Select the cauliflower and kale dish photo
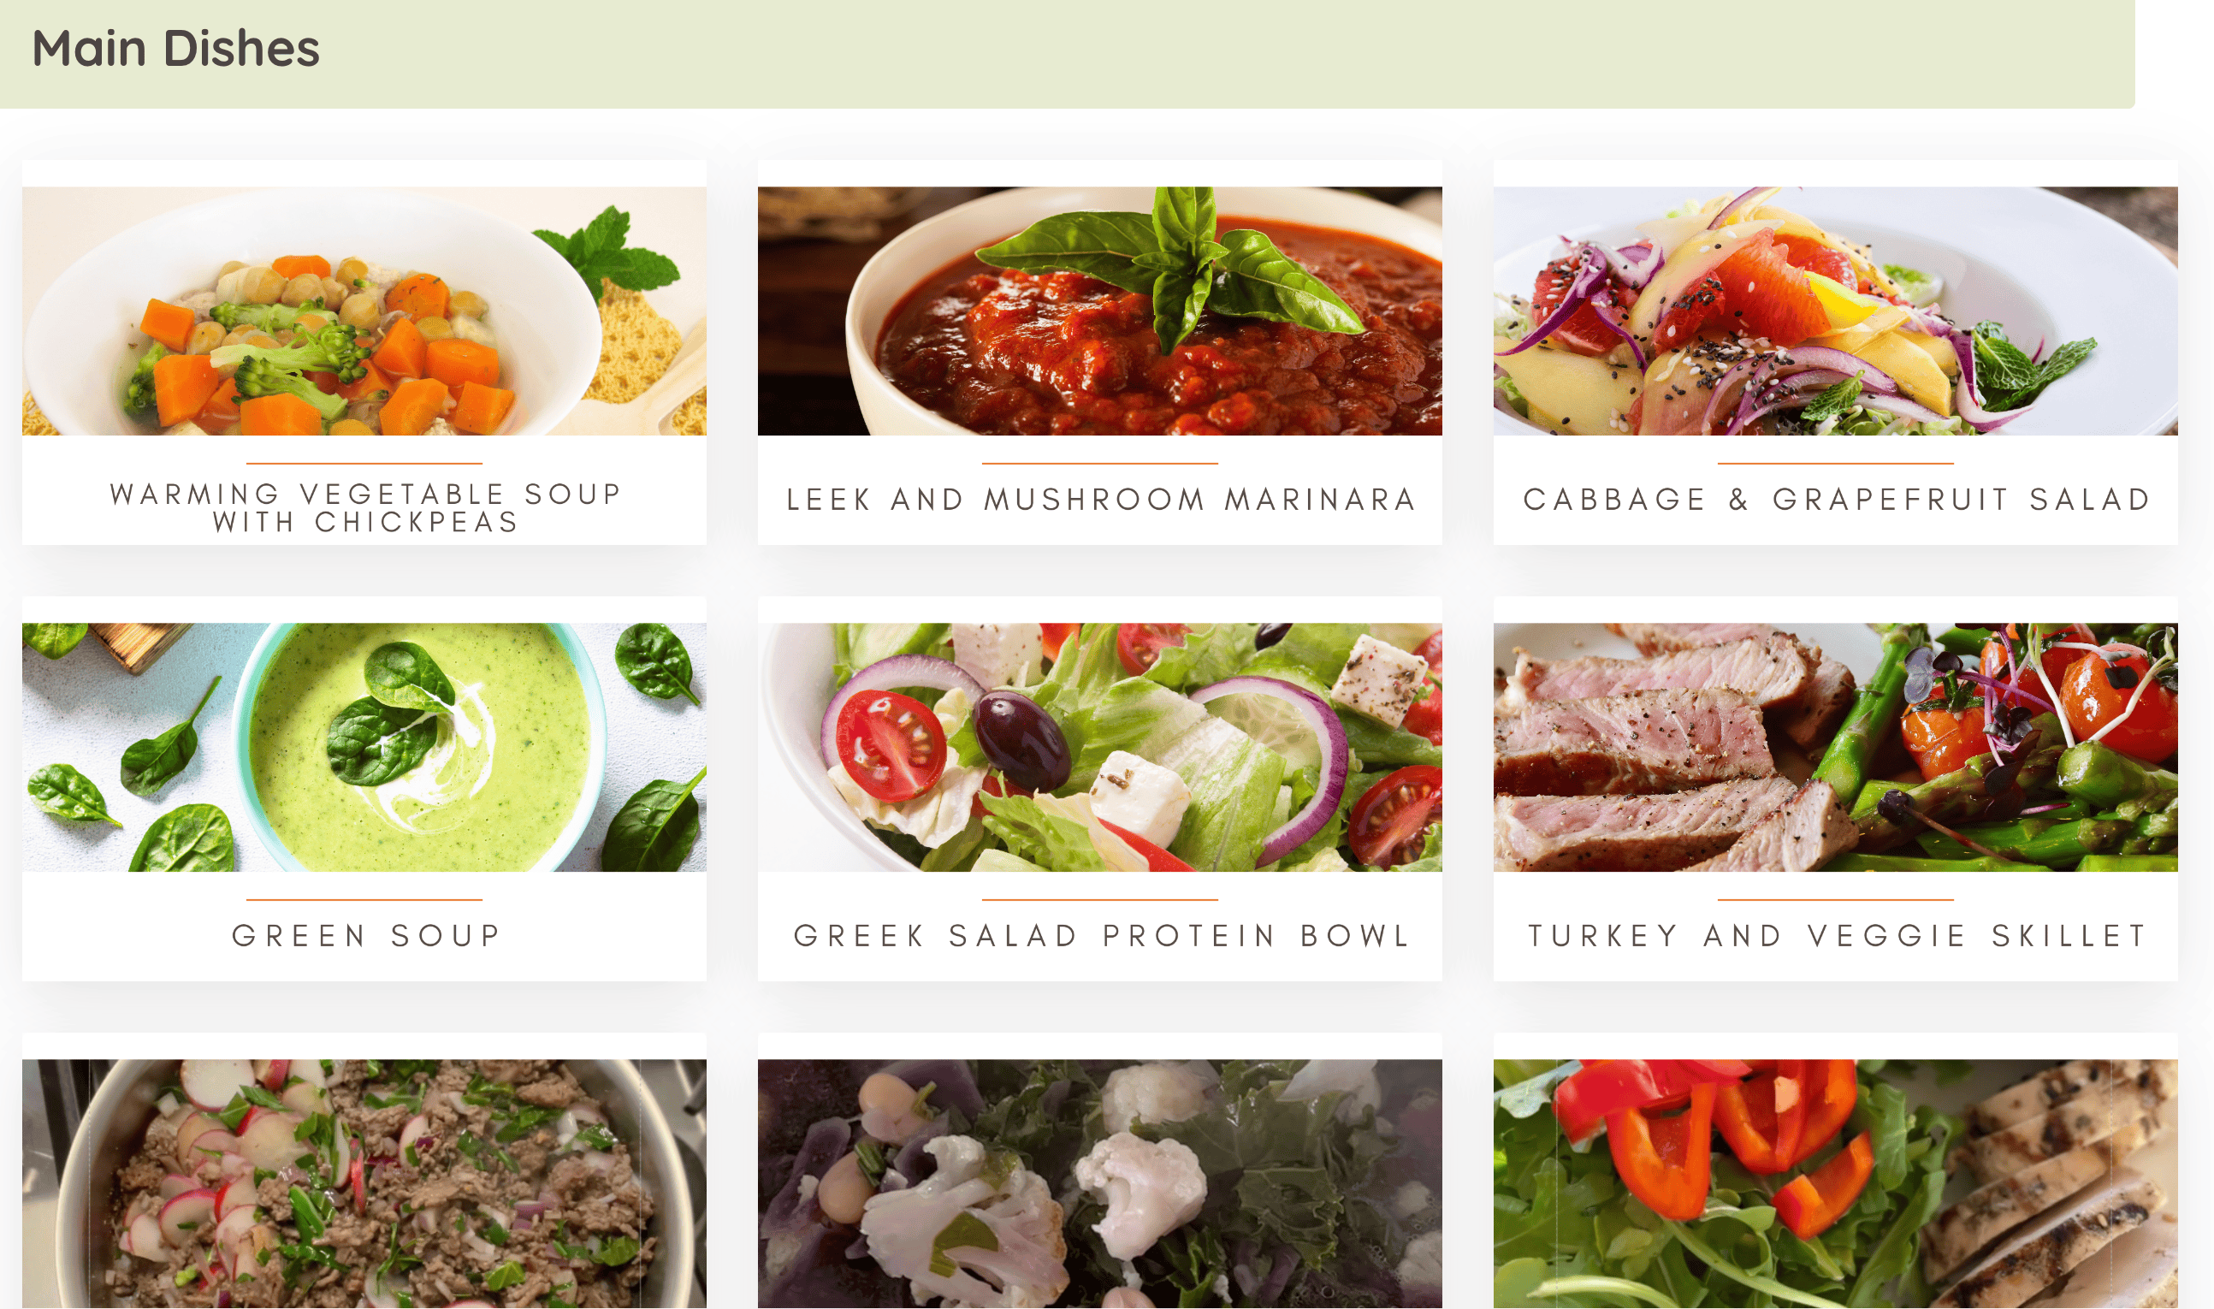2214x1309 pixels. coord(1099,1184)
